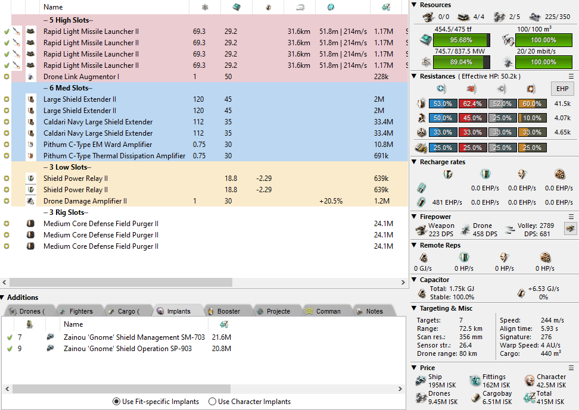Toggle the Shield Operation SP-903 implant checkmark
Screen dimensions: 579x410
(10, 349)
